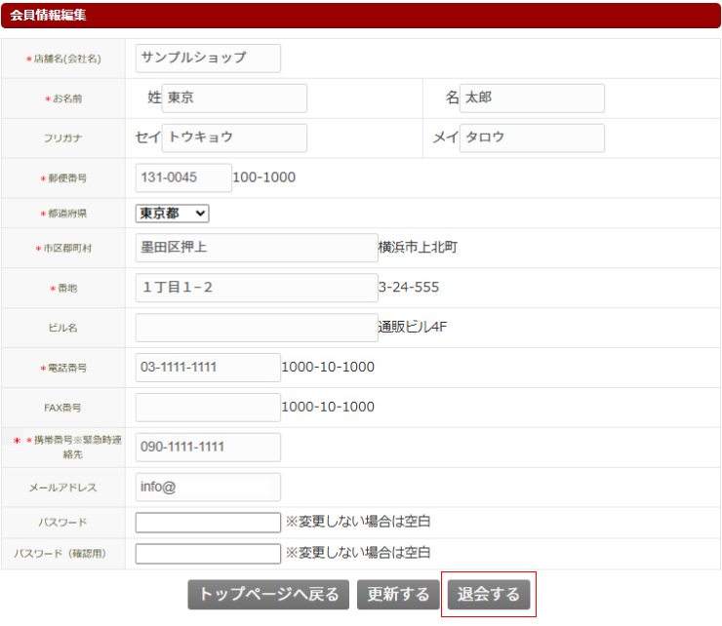
Task: Click the 会員情報編集 header title
Action: pyautogui.click(x=48, y=15)
